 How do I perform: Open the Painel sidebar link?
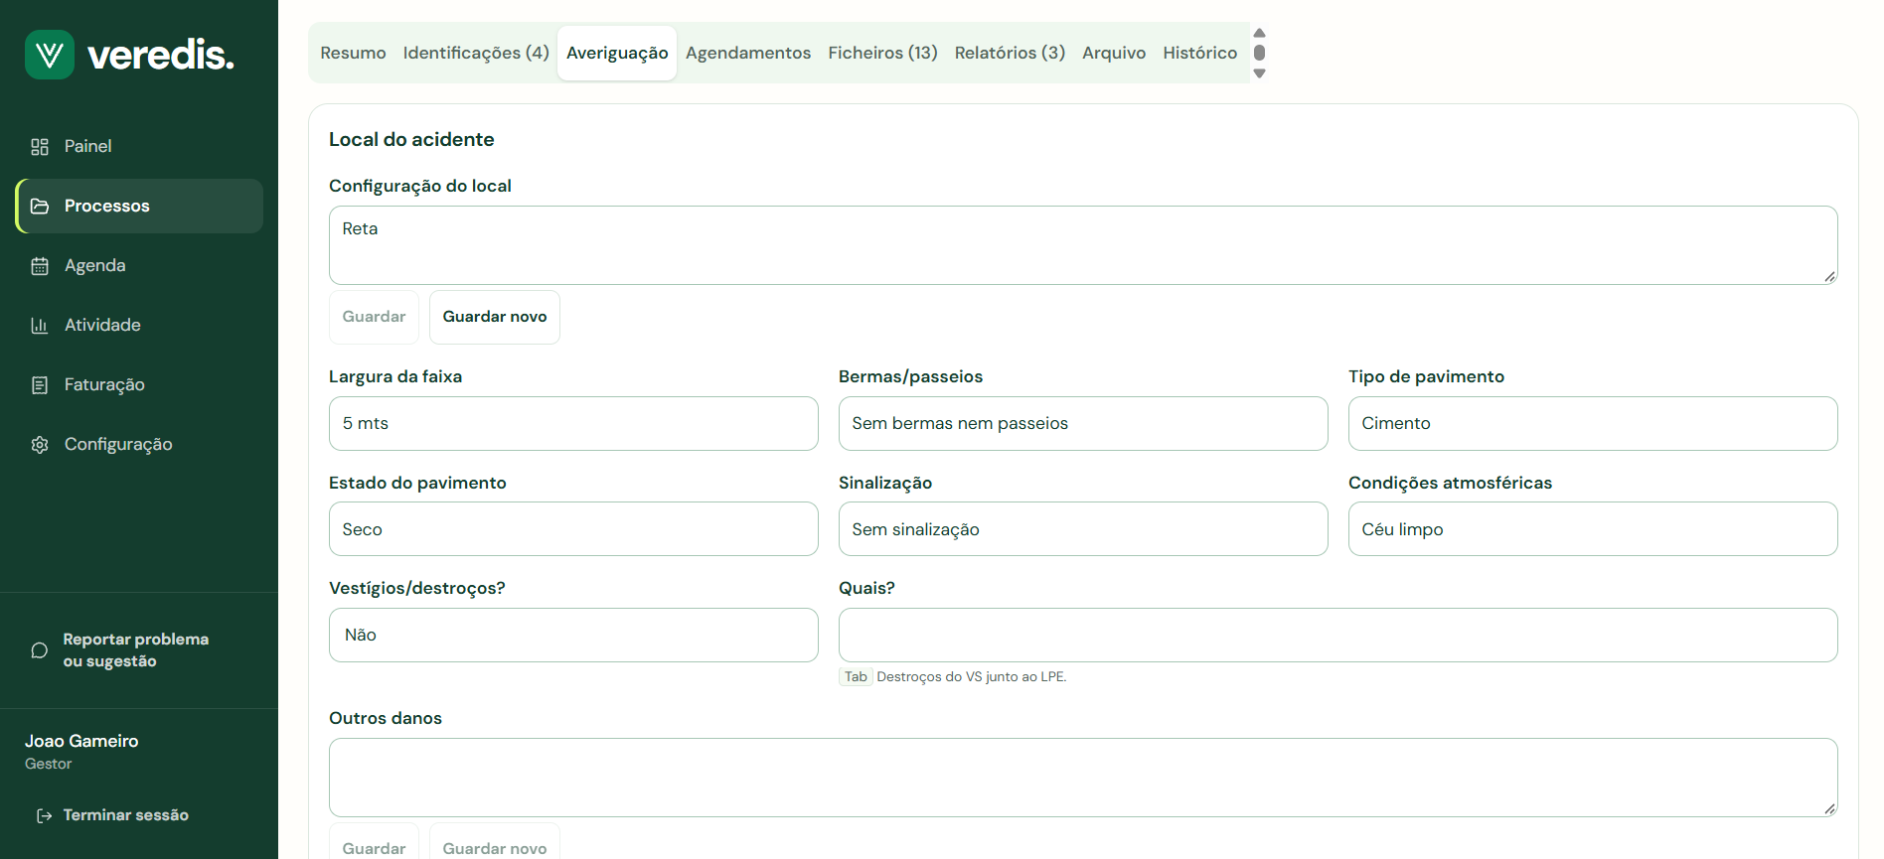(139, 147)
